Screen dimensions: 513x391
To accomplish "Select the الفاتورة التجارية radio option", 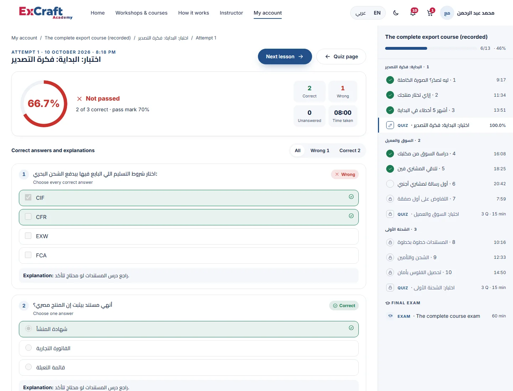I will coord(28,348).
